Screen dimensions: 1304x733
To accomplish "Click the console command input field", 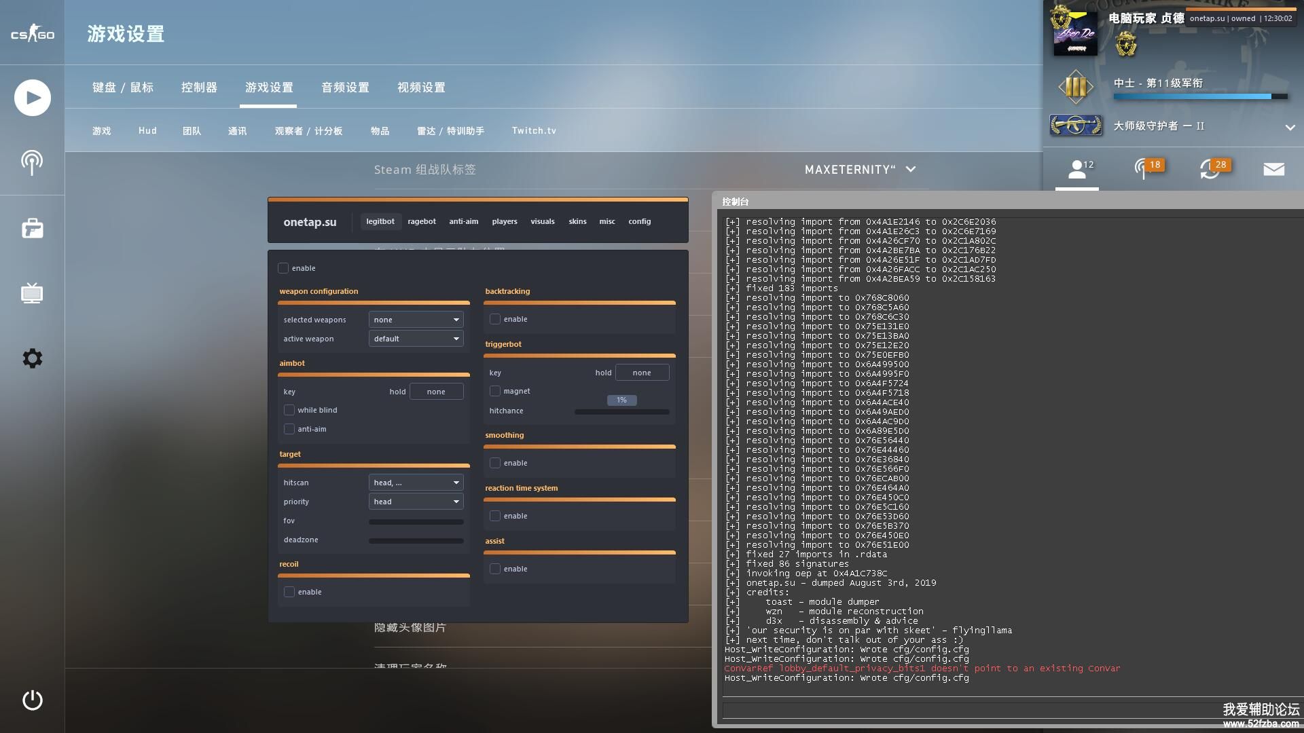I will coord(1012,711).
